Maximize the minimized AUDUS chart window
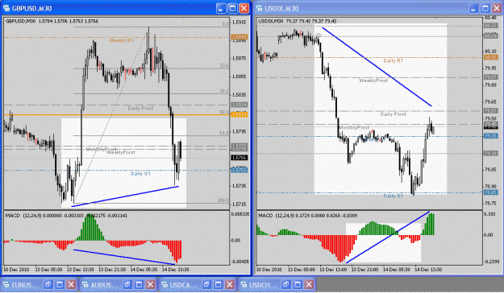504x293 pixels. (x=139, y=284)
